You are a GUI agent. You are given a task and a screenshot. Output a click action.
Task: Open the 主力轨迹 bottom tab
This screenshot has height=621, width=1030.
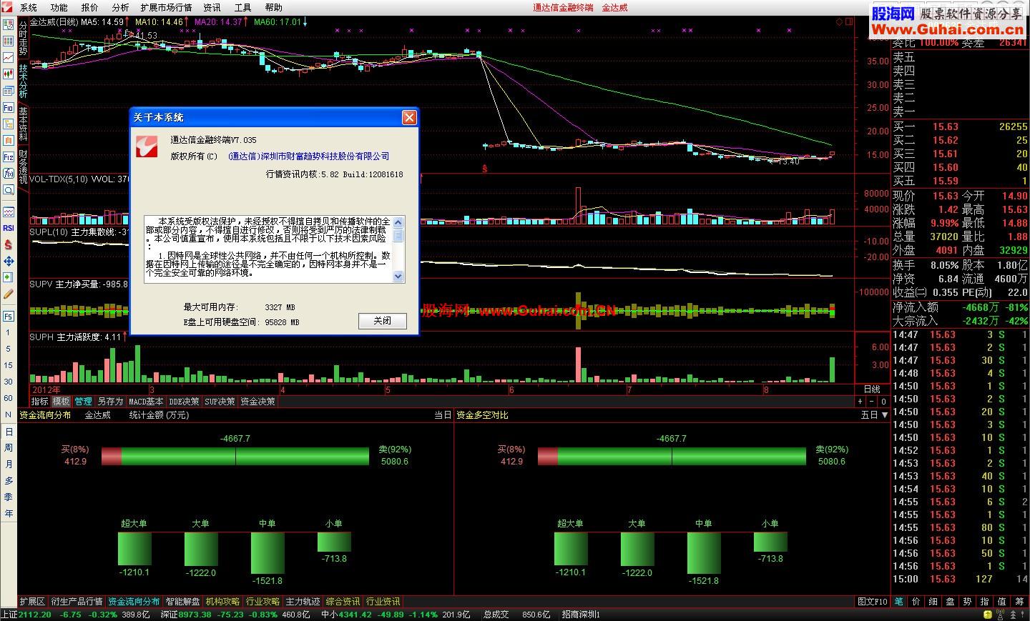(x=303, y=602)
